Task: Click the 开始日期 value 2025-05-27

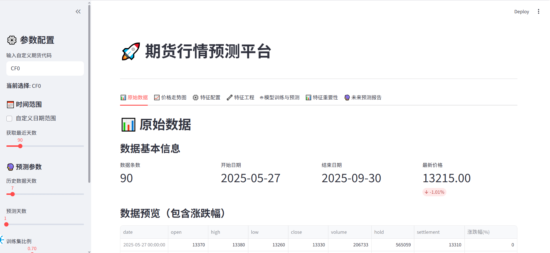Action: [250, 178]
